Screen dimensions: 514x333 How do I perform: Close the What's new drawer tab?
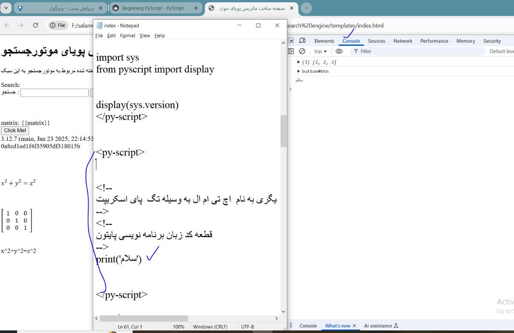click(354, 326)
